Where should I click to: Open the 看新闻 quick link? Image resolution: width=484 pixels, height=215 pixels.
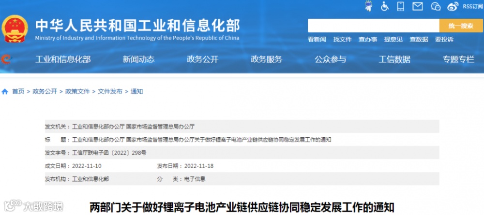point(317,40)
